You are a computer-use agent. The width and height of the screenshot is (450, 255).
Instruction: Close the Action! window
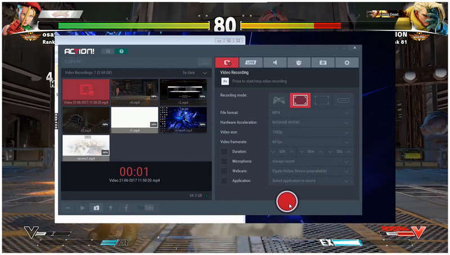(355, 48)
